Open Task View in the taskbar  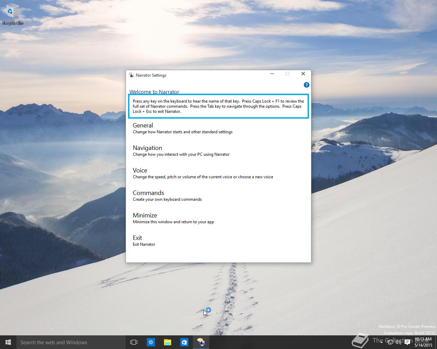pos(134,342)
